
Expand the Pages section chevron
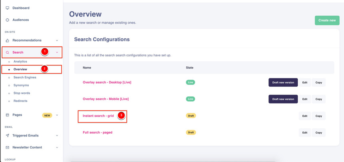pos(57,115)
